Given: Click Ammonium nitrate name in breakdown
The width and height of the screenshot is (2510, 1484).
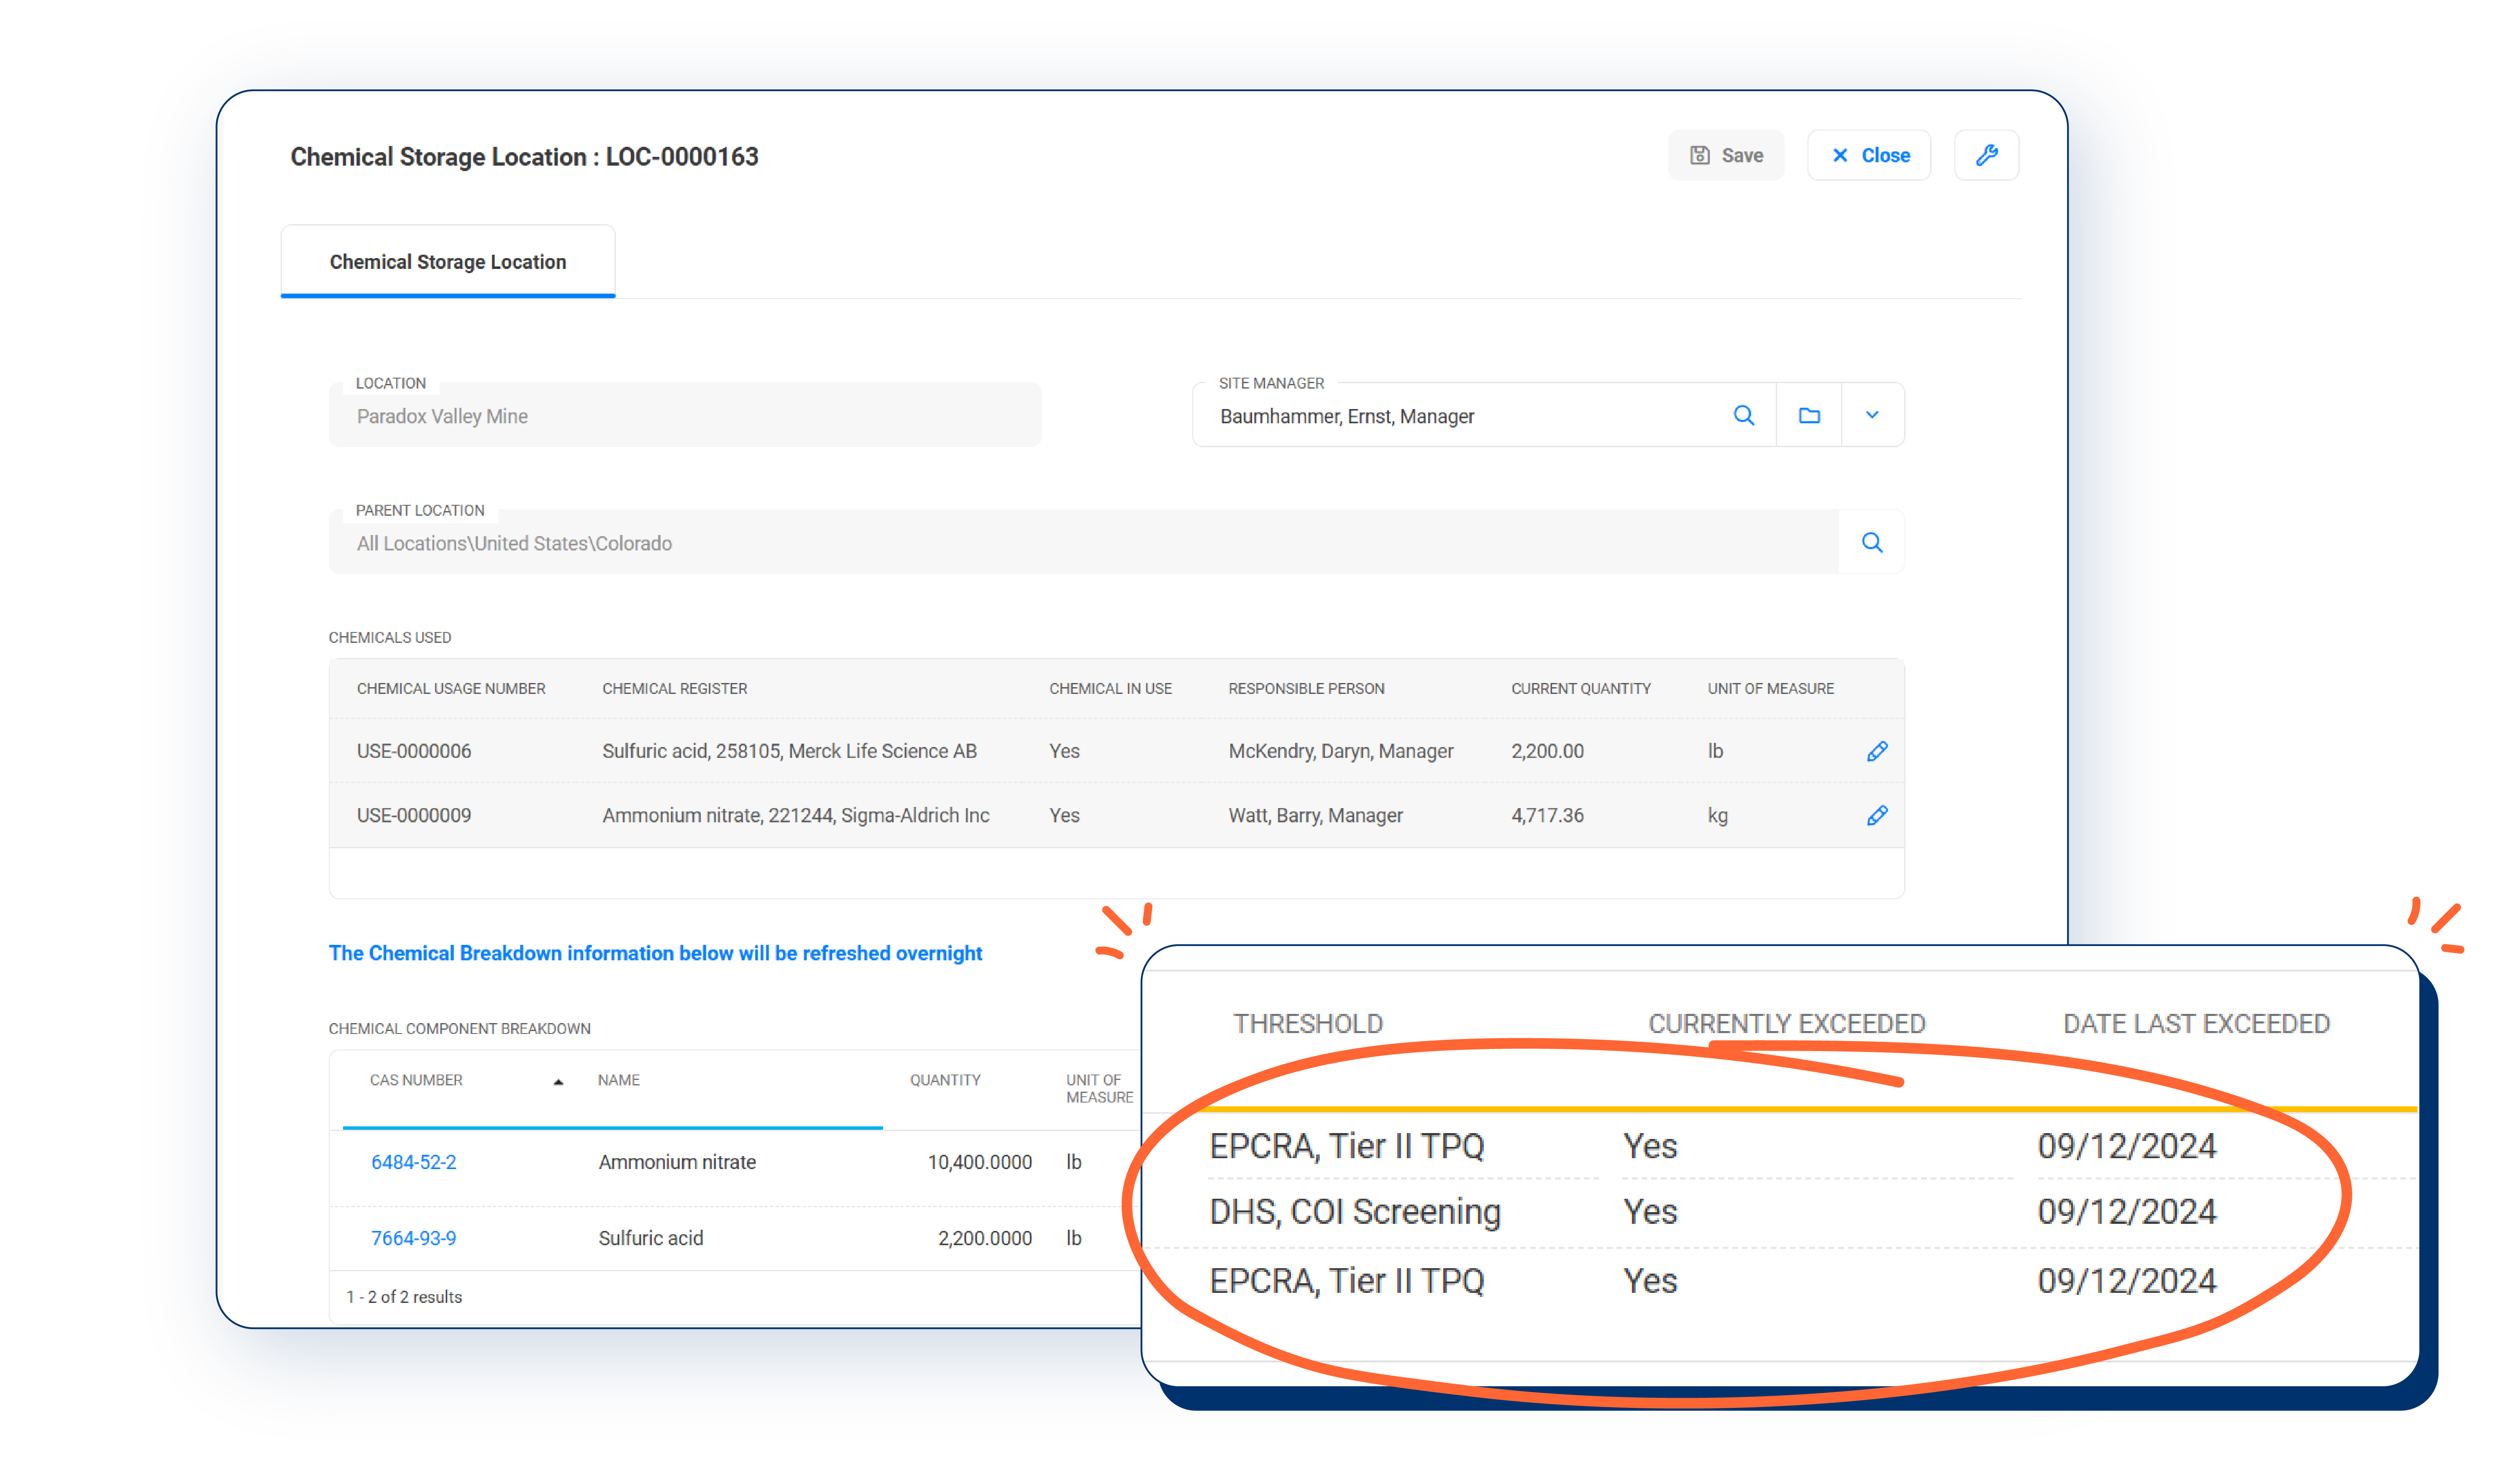Looking at the screenshot, I should pyautogui.click(x=677, y=1162).
